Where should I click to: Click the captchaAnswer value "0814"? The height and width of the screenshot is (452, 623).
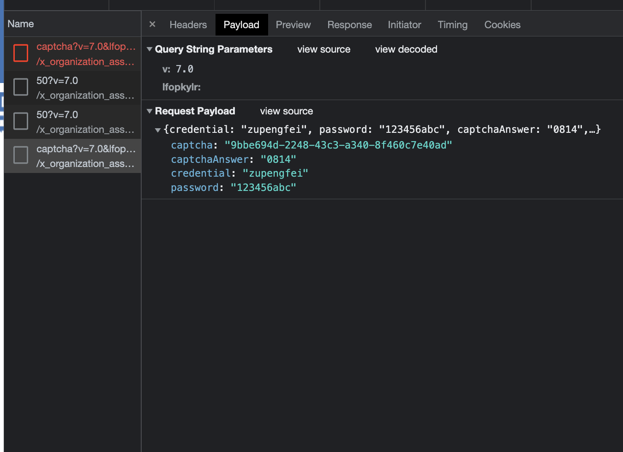coord(278,160)
